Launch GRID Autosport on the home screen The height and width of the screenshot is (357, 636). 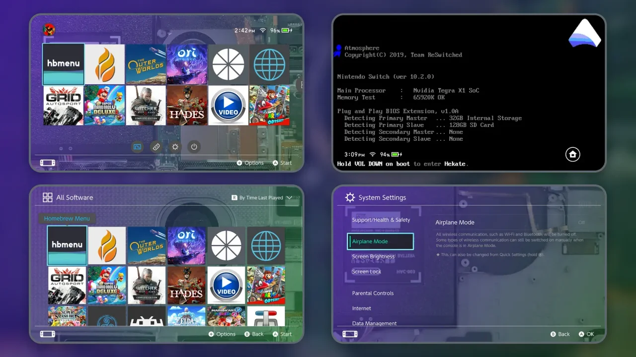(63, 105)
